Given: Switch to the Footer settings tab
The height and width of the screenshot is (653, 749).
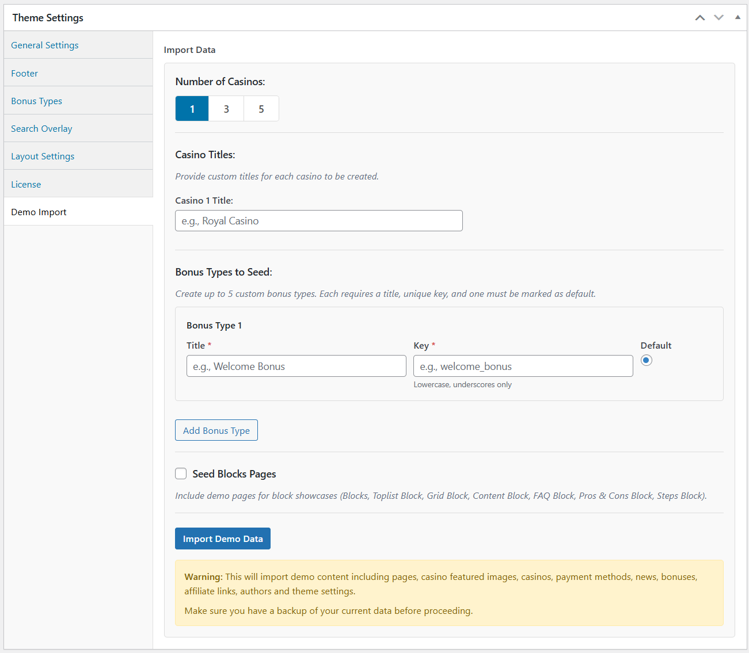Looking at the screenshot, I should (24, 73).
